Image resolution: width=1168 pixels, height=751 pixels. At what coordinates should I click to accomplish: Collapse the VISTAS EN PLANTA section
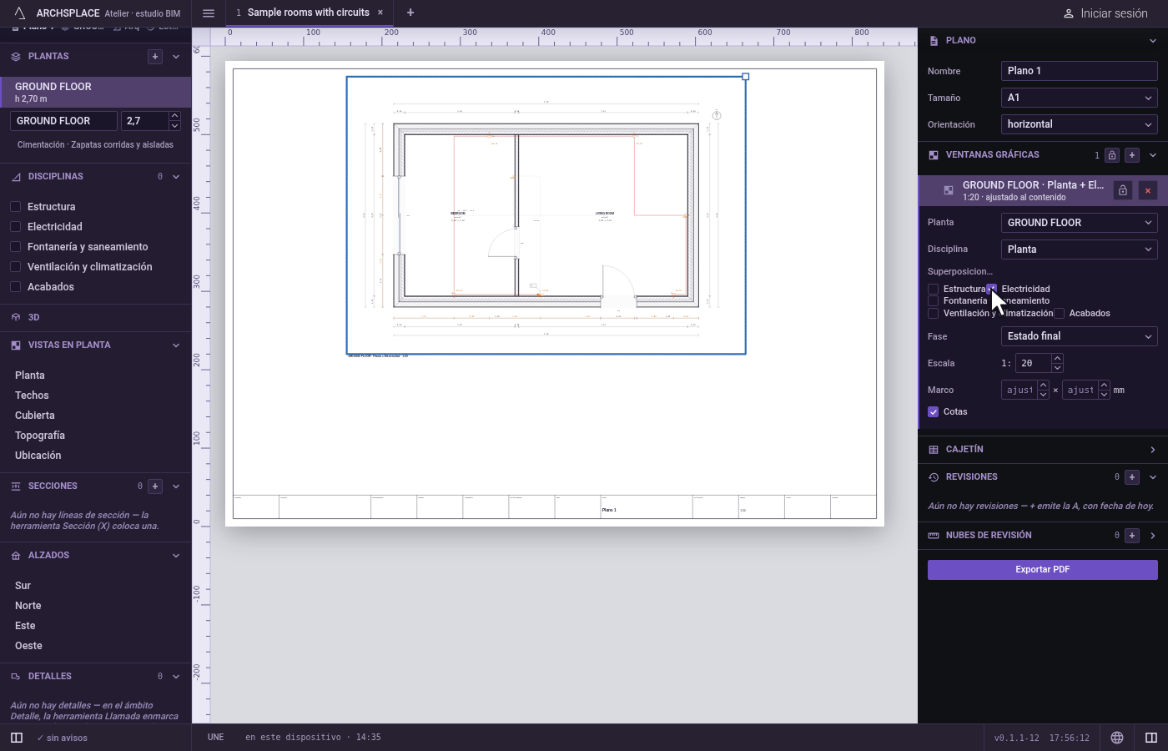tap(176, 345)
